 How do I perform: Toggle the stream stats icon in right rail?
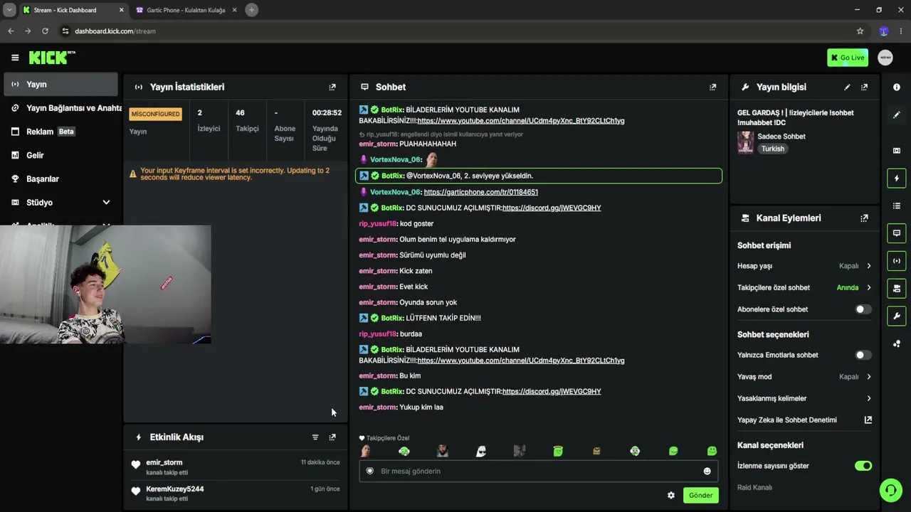pyautogui.click(x=897, y=261)
